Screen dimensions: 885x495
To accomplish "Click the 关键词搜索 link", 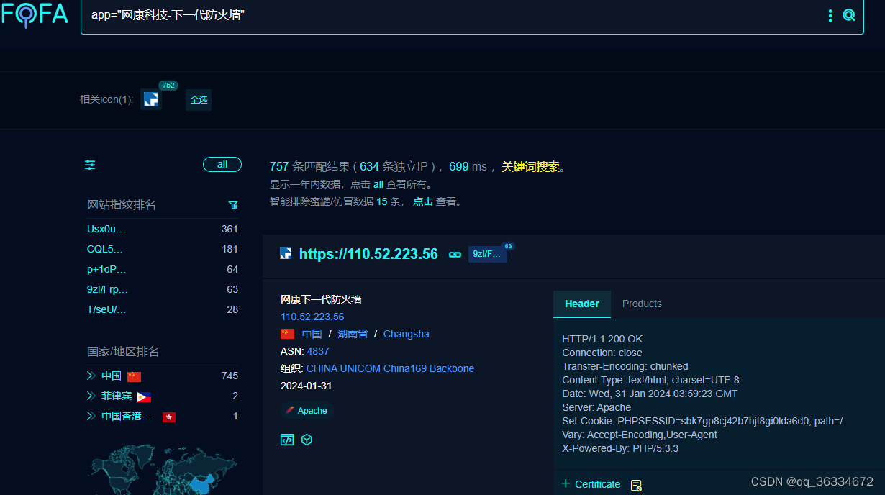I will coord(530,167).
